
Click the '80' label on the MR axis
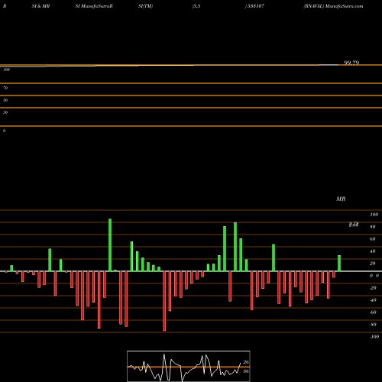(x=373, y=227)
